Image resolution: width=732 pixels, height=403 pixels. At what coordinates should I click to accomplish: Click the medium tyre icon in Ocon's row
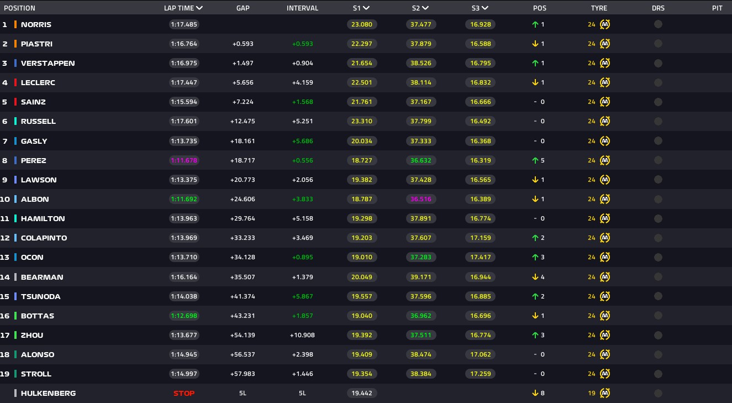point(605,257)
